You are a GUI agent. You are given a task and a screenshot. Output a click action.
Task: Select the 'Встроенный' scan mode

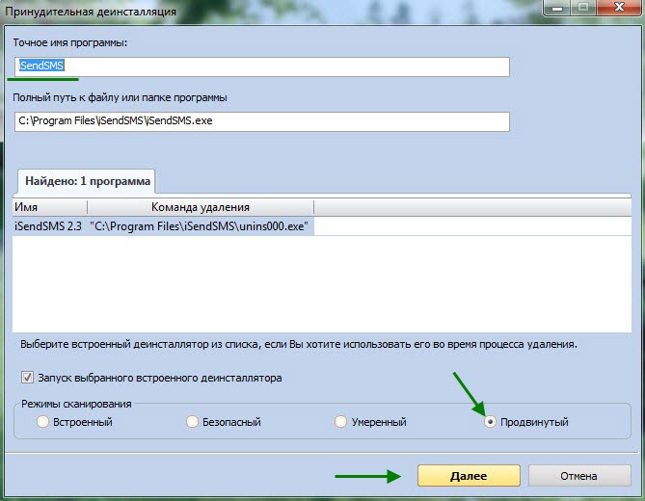click(42, 422)
